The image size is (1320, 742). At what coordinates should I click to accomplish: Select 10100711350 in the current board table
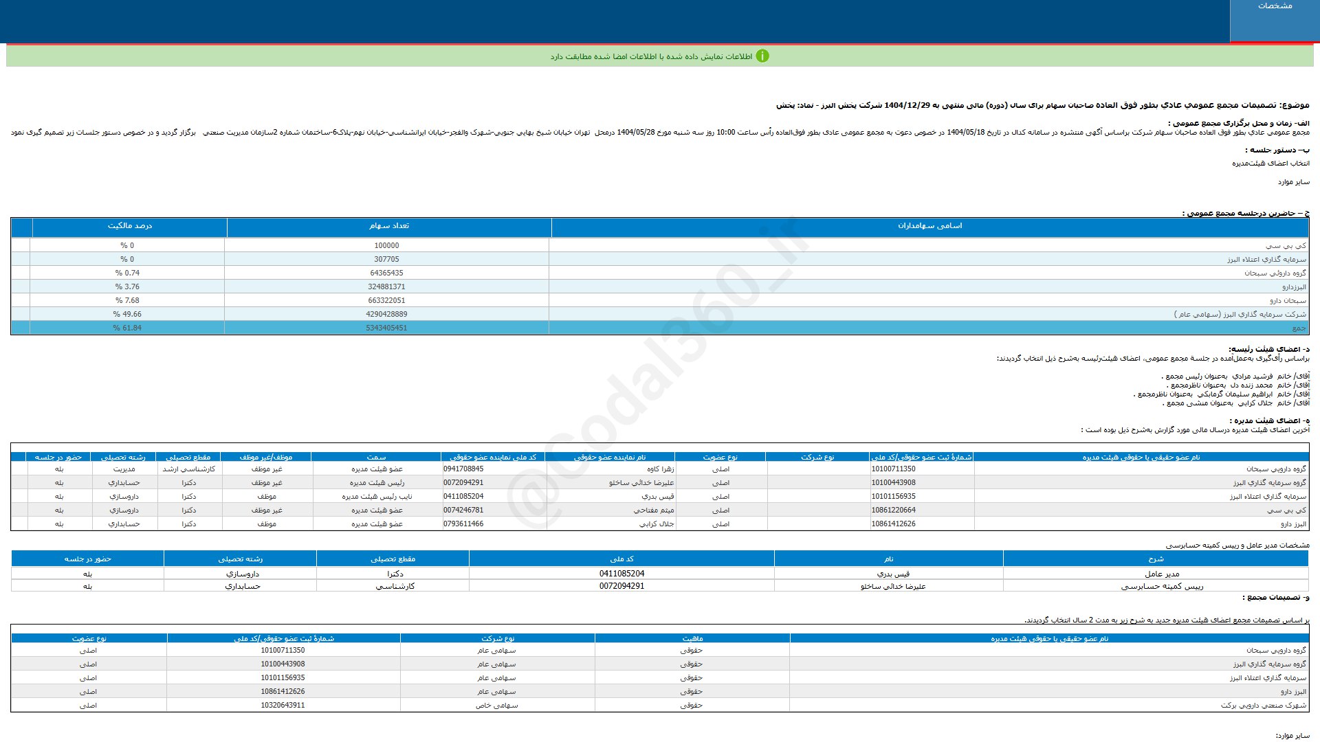point(893,469)
